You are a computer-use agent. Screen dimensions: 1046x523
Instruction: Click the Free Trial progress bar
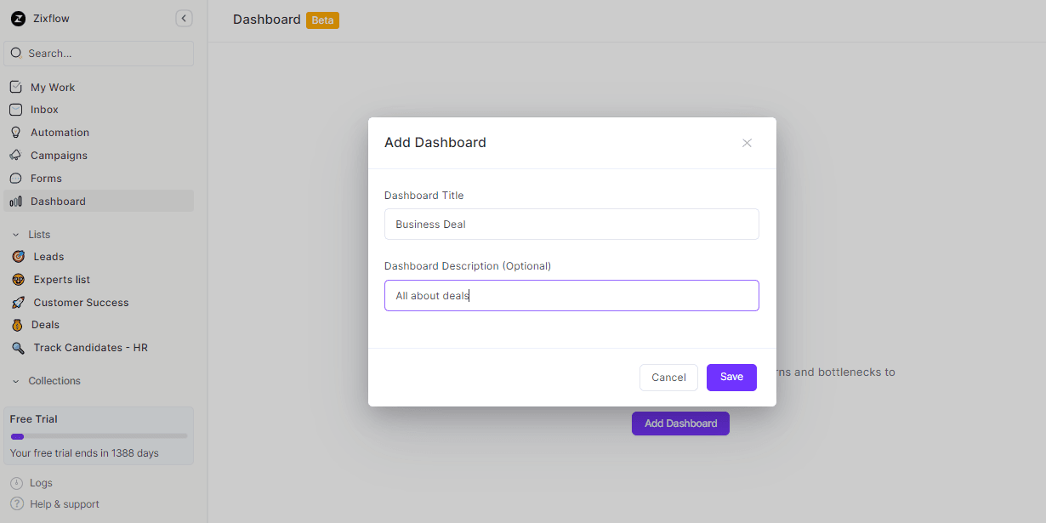(x=98, y=436)
